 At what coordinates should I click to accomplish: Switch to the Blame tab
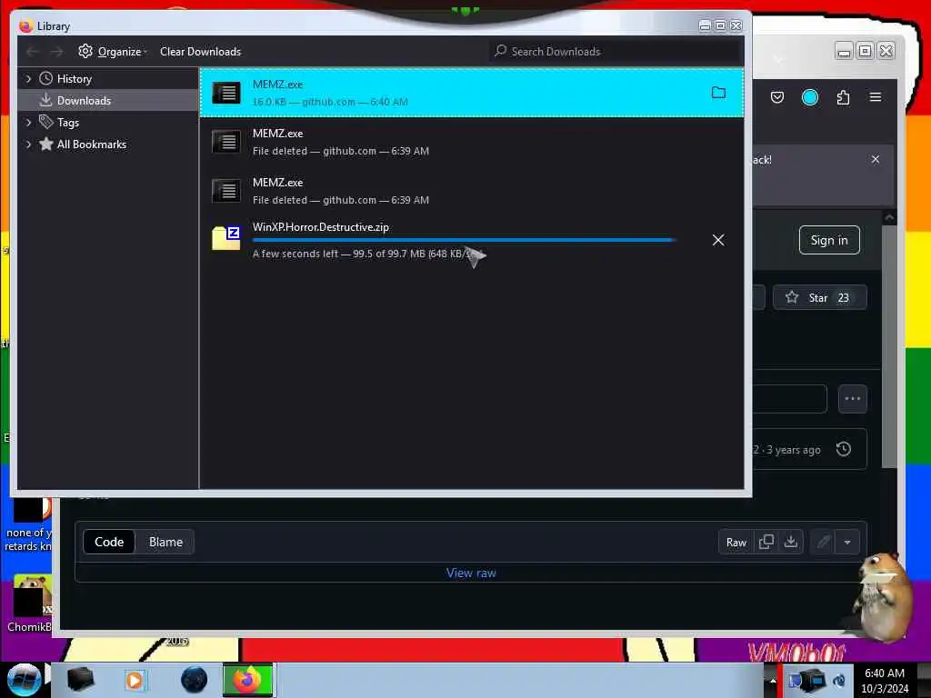click(165, 542)
